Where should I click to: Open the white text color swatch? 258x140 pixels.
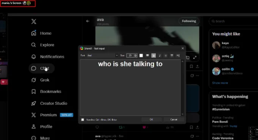coord(141,56)
